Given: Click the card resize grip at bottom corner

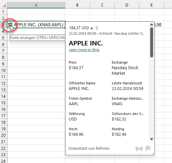Looking at the screenshot, I should tap(153, 154).
